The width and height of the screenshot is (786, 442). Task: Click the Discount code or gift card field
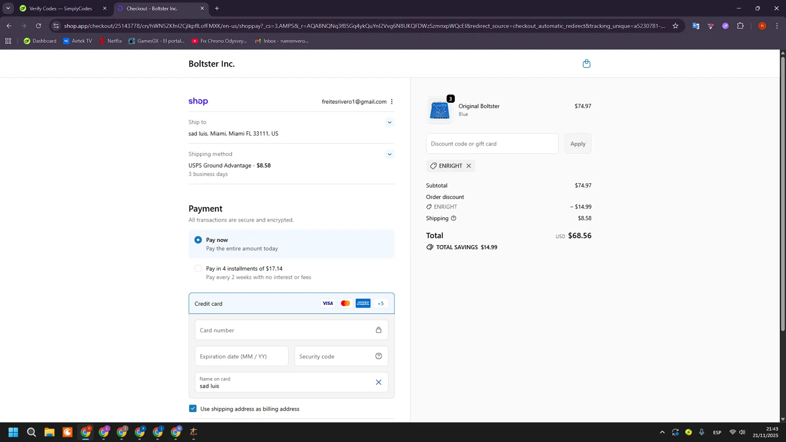(492, 143)
